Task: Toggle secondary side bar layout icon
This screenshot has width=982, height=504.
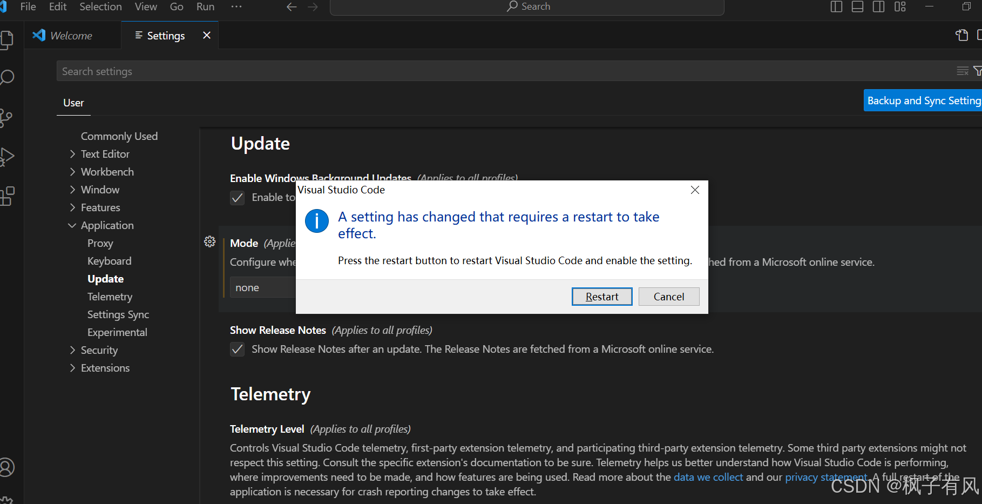Action: click(x=878, y=6)
